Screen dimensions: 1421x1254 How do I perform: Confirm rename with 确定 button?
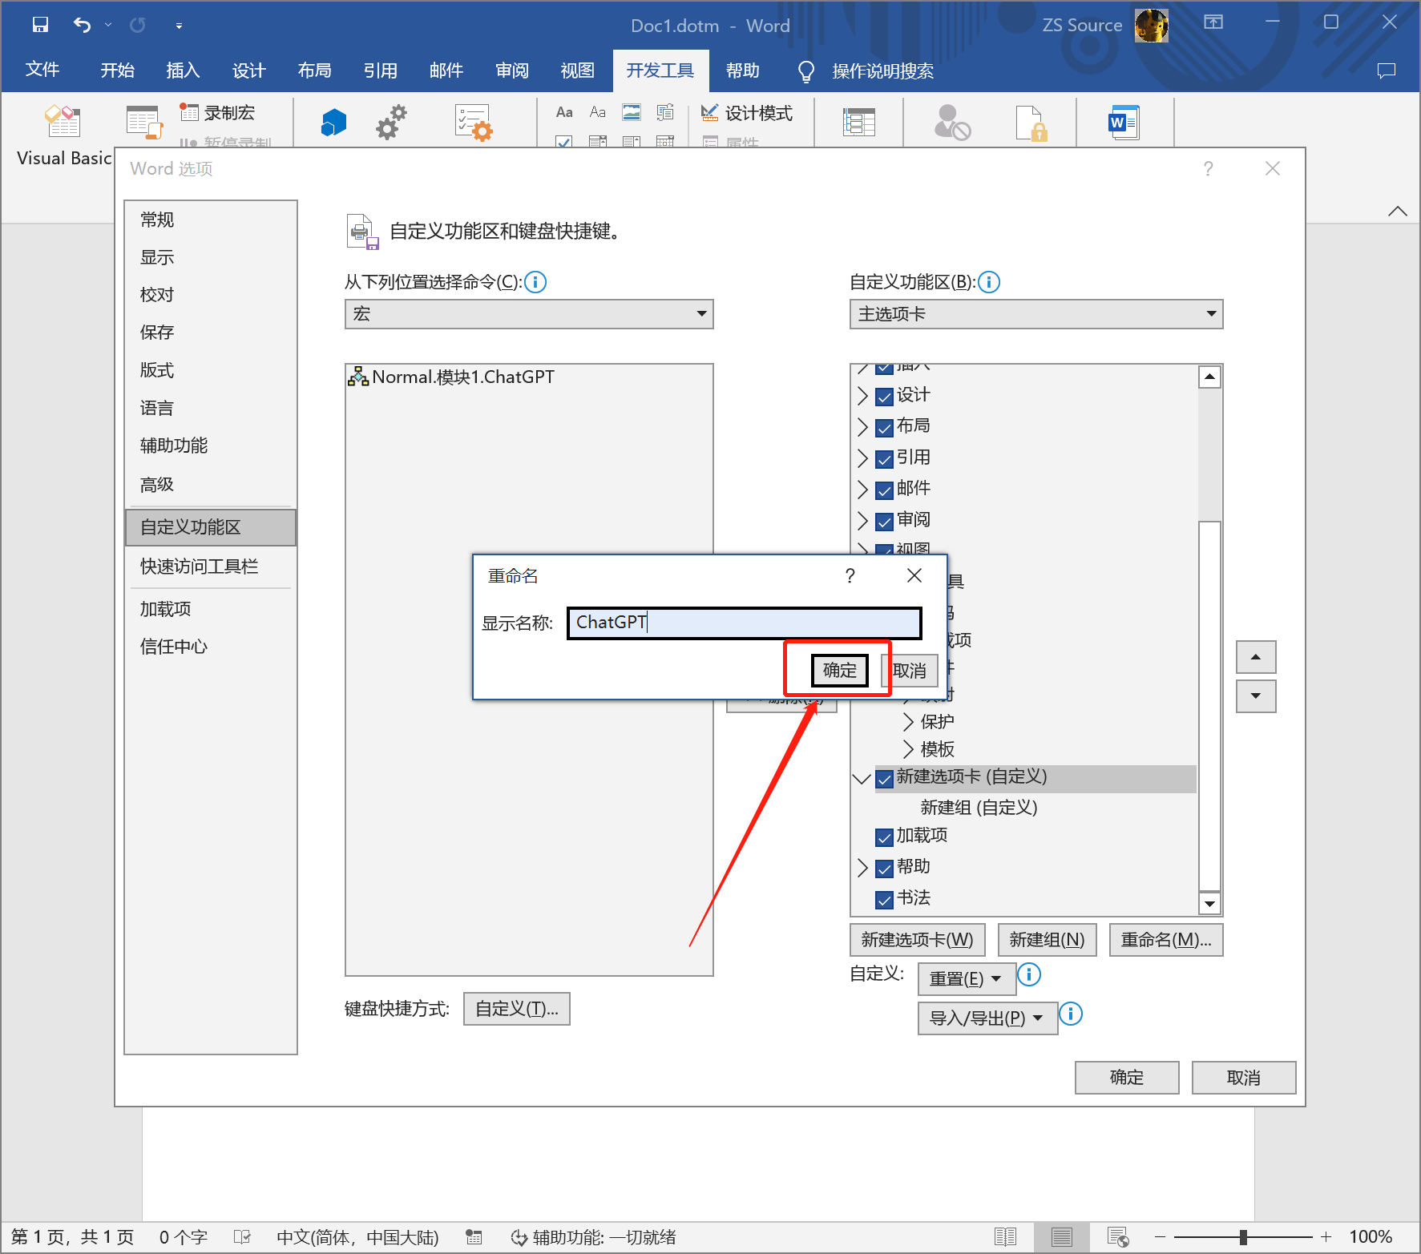click(839, 670)
